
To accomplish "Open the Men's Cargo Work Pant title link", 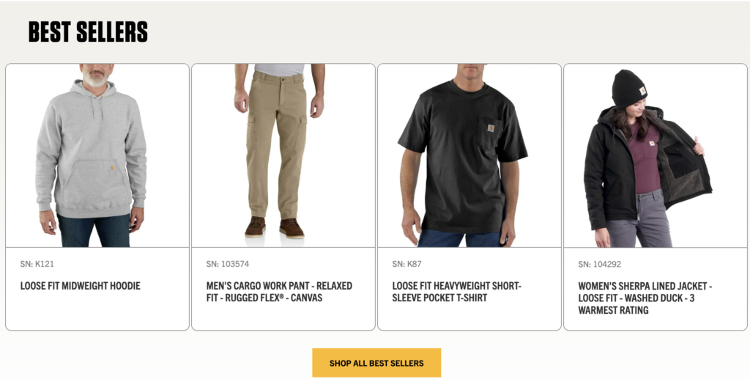I will point(279,292).
